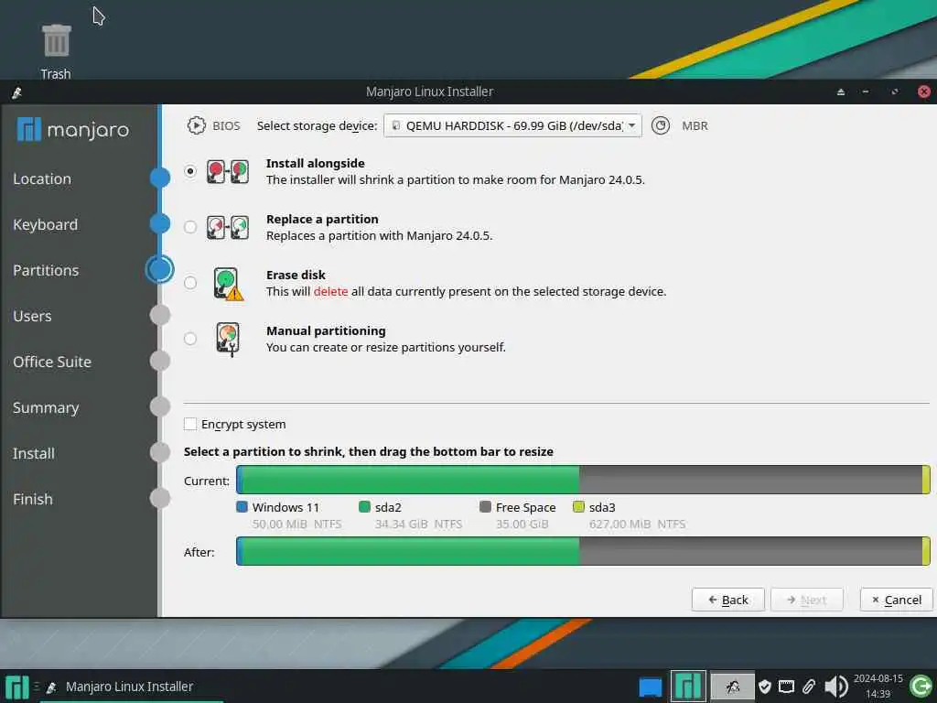Click the MBR partition table icon
This screenshot has height=703, width=937.
[661, 125]
